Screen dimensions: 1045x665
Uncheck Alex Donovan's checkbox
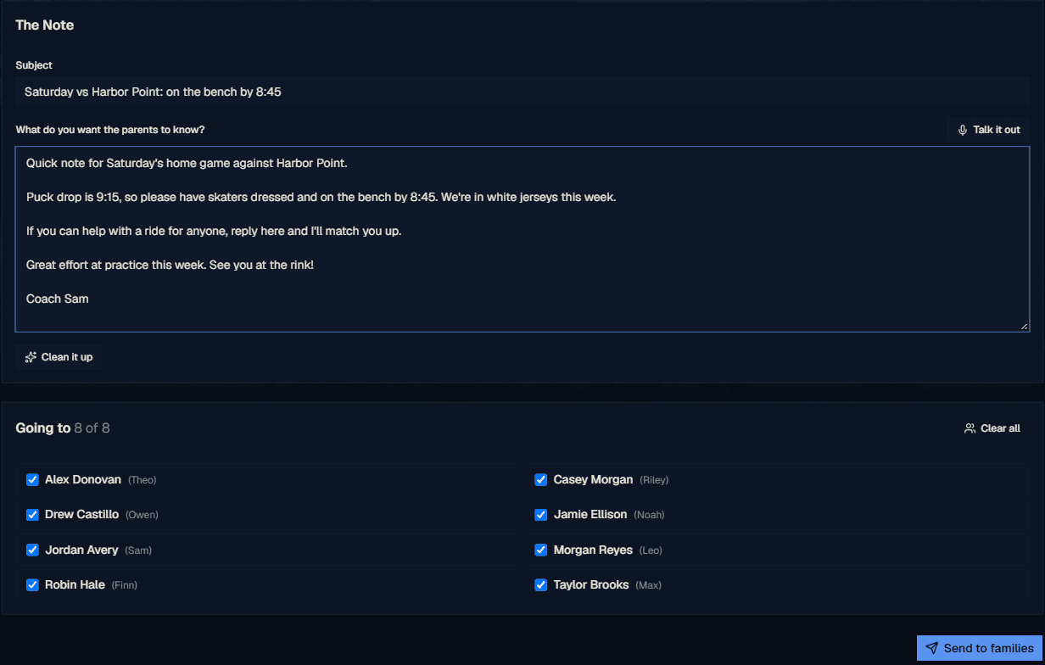[x=32, y=480]
